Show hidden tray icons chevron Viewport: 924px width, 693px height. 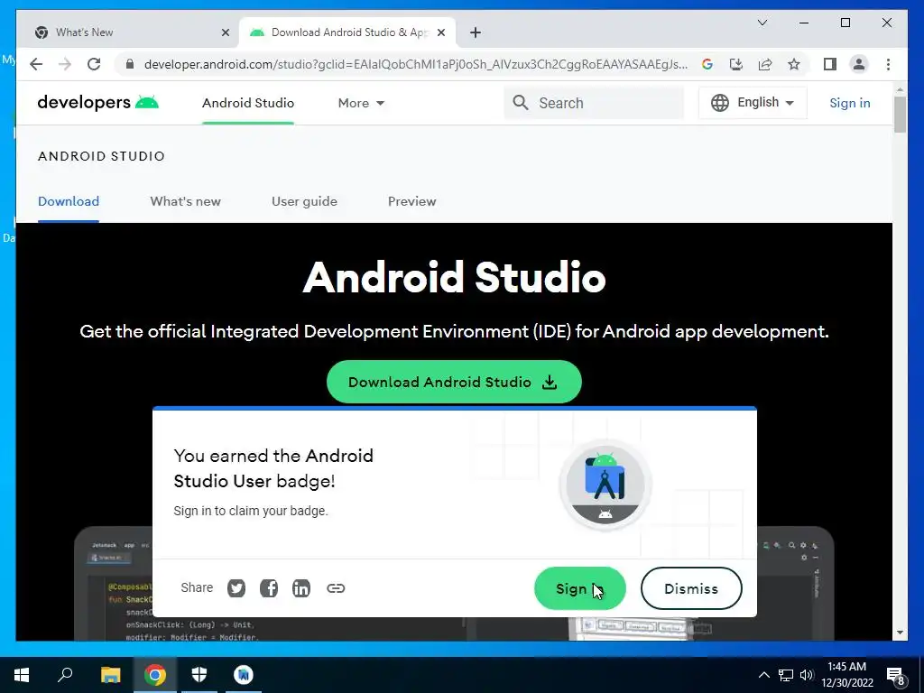coord(763,675)
